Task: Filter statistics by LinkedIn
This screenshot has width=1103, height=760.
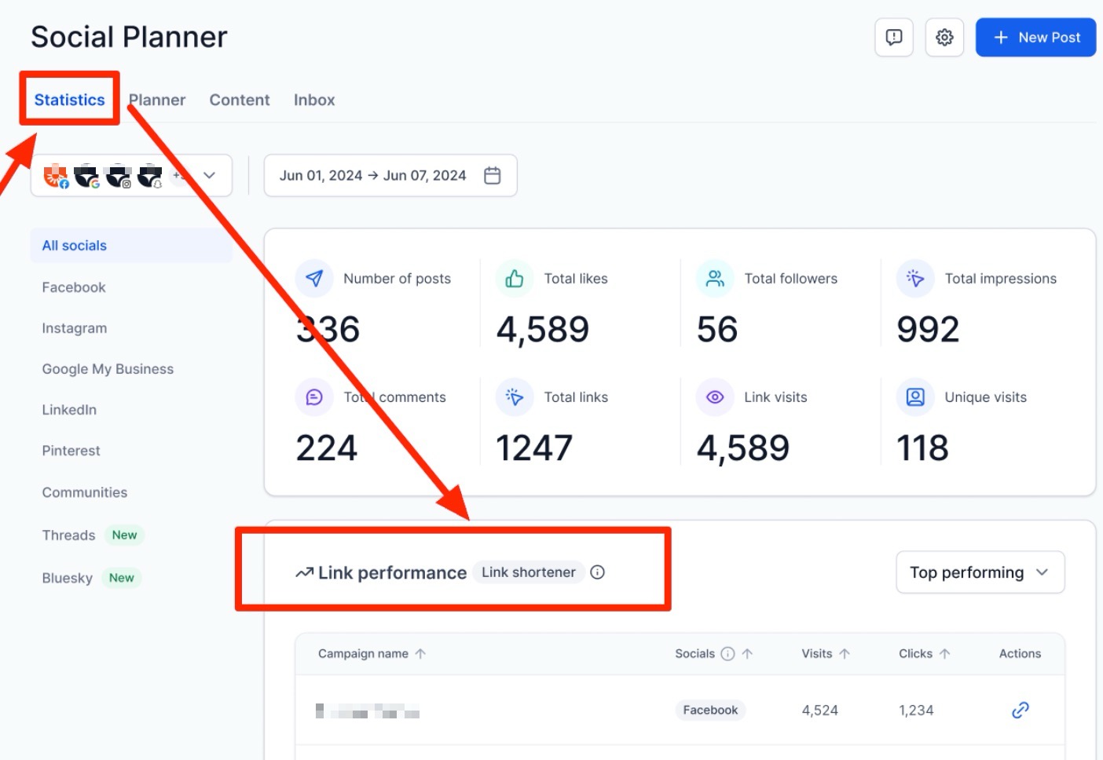Action: pyautogui.click(x=69, y=410)
